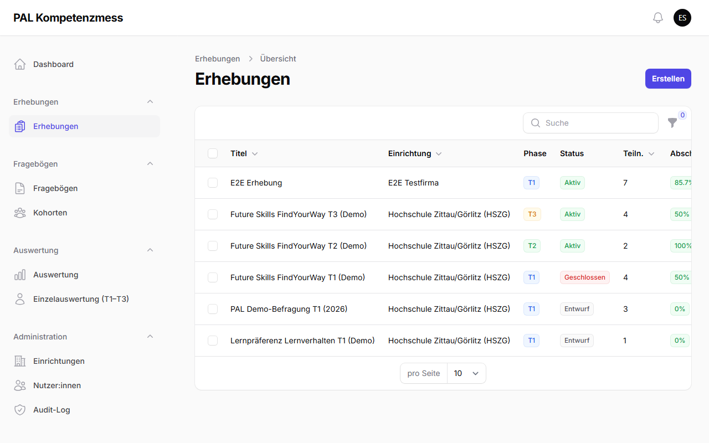The width and height of the screenshot is (709, 443).
Task: Sort by the Titel column header
Action: 244,153
